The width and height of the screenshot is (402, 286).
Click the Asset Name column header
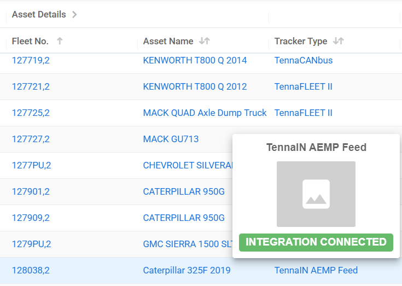pyautogui.click(x=168, y=41)
